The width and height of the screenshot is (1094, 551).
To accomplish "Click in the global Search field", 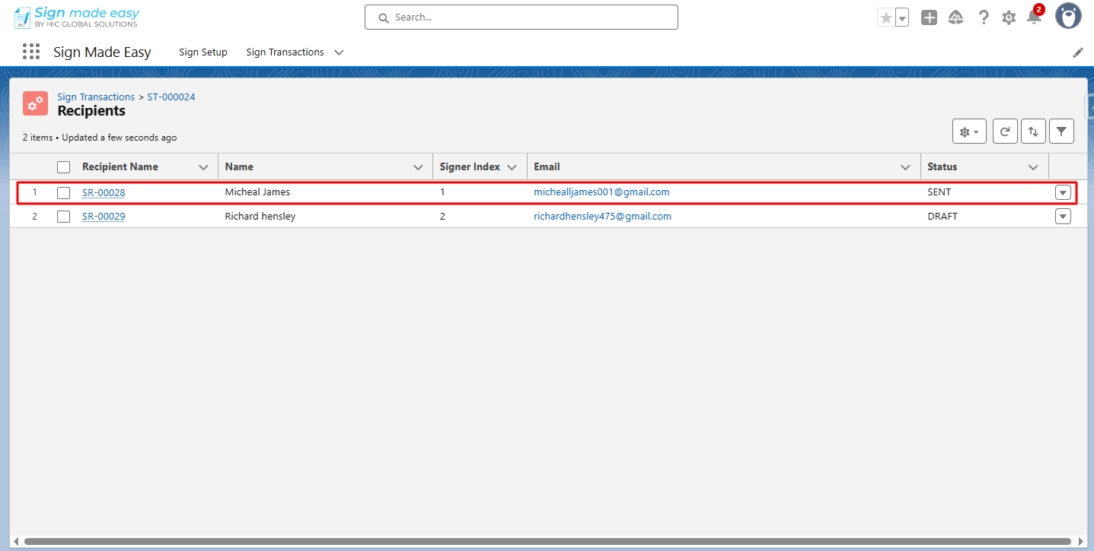I will click(x=521, y=17).
